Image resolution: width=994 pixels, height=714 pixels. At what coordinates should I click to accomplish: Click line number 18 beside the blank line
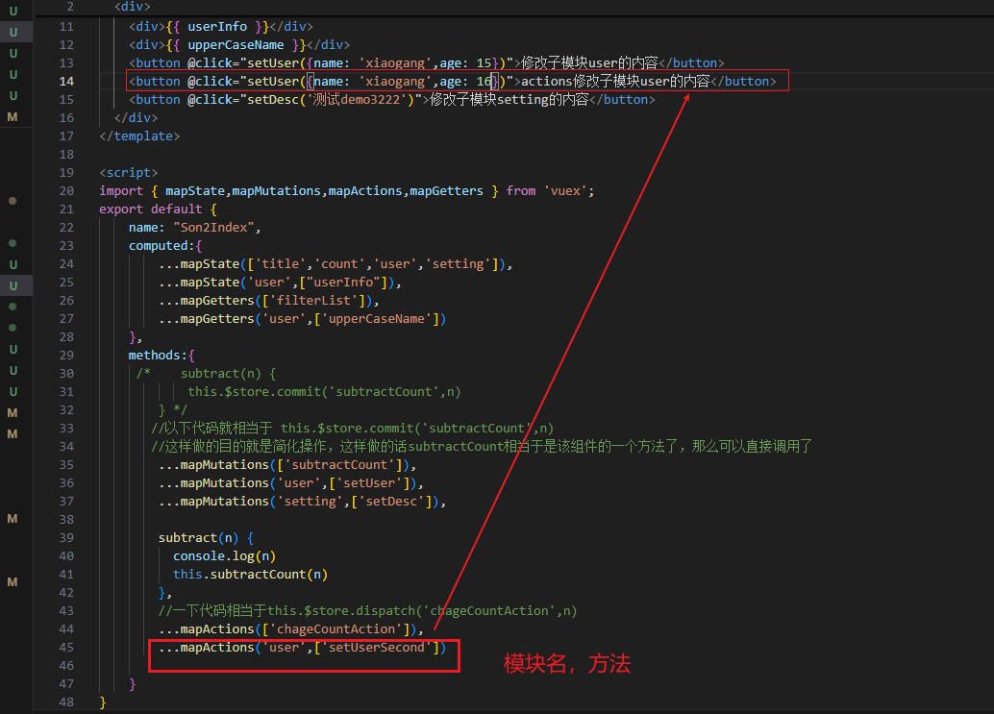coord(66,155)
